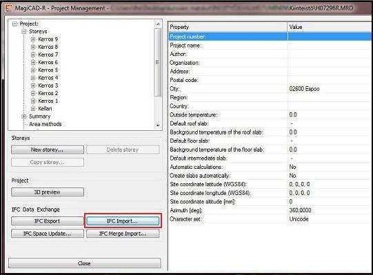Collapse the Project root node
This screenshot has height=275, width=373.
tap(15, 24)
